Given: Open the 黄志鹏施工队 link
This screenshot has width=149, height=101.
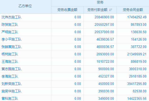Looking at the screenshot, I should click(x=11, y=69).
